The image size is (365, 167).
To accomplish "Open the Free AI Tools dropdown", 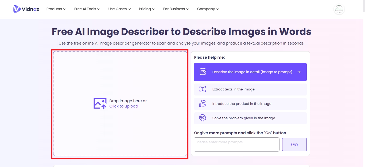I will [x=87, y=9].
